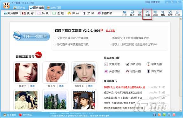Viewport: 183px width, 118px height.
Task: Click the red 官方下载 download link
Action: pyautogui.click(x=110, y=30)
